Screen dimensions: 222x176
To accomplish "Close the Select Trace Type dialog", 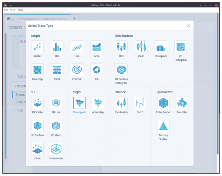I will pos(189,26).
